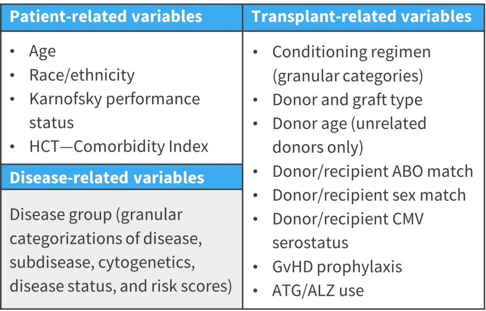Click the Disease-related variables header
This screenshot has width=486, height=311.
[107, 177]
